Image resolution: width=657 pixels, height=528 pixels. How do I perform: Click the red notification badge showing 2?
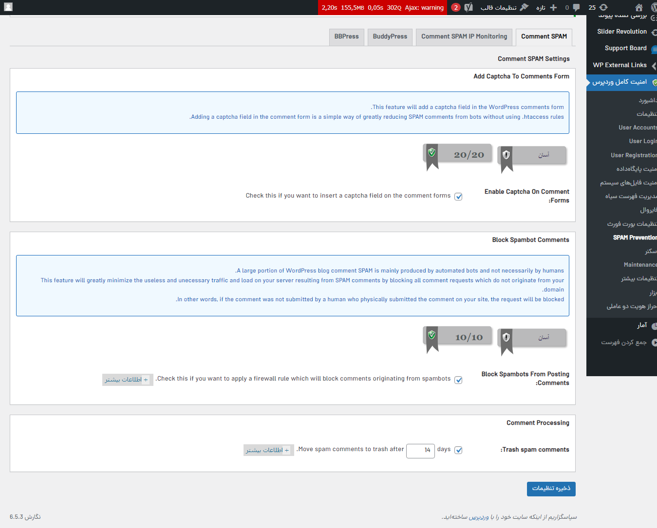click(x=456, y=7)
